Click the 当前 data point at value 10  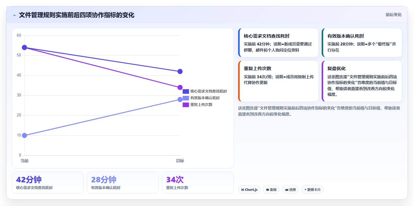pyautogui.click(x=25, y=135)
